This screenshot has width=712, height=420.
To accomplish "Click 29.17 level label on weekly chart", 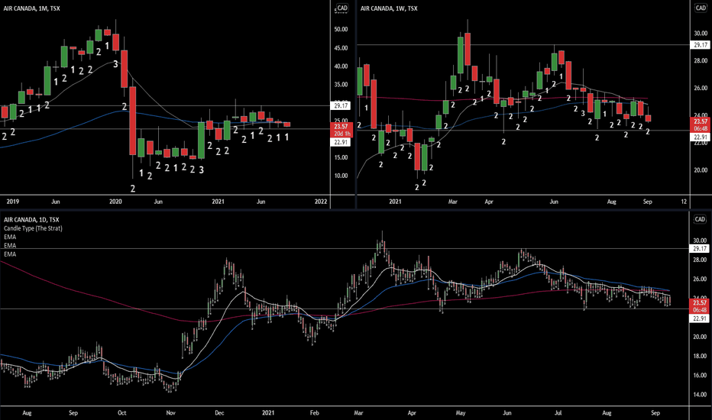I will (700, 44).
